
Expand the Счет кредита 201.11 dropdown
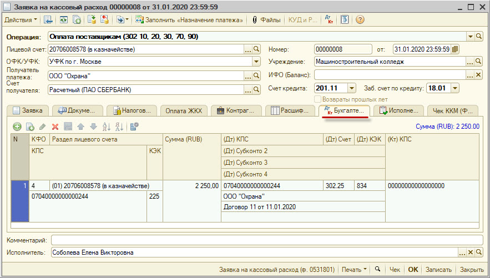352,88
